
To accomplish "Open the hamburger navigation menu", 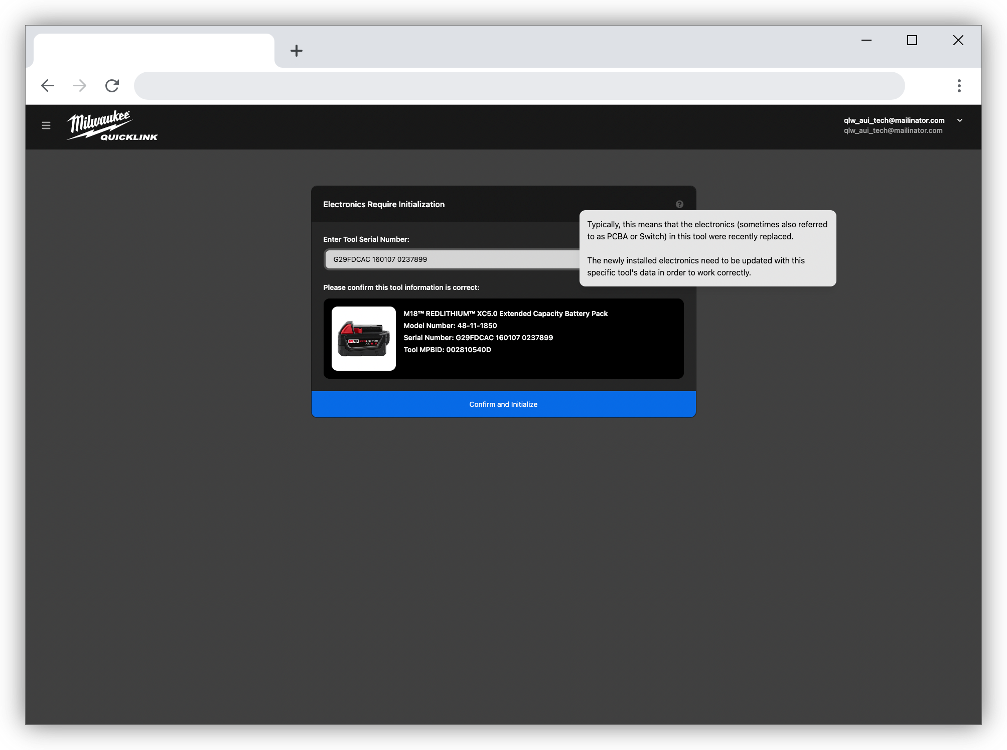I will [46, 125].
